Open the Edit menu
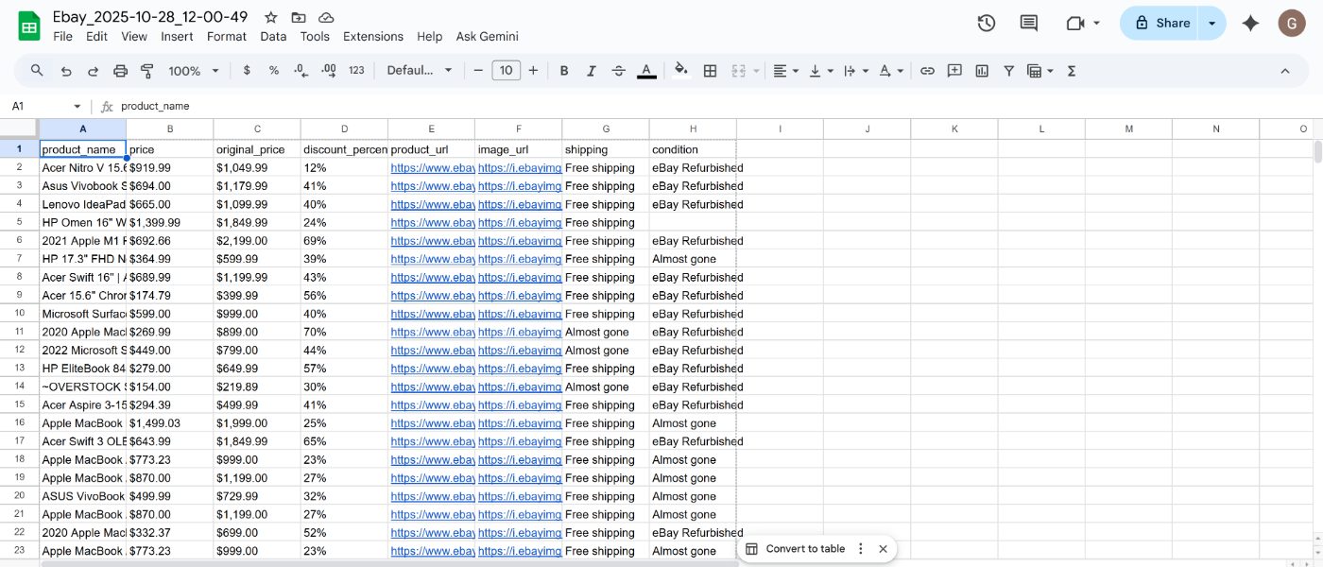This screenshot has height=567, width=1323. (x=96, y=36)
